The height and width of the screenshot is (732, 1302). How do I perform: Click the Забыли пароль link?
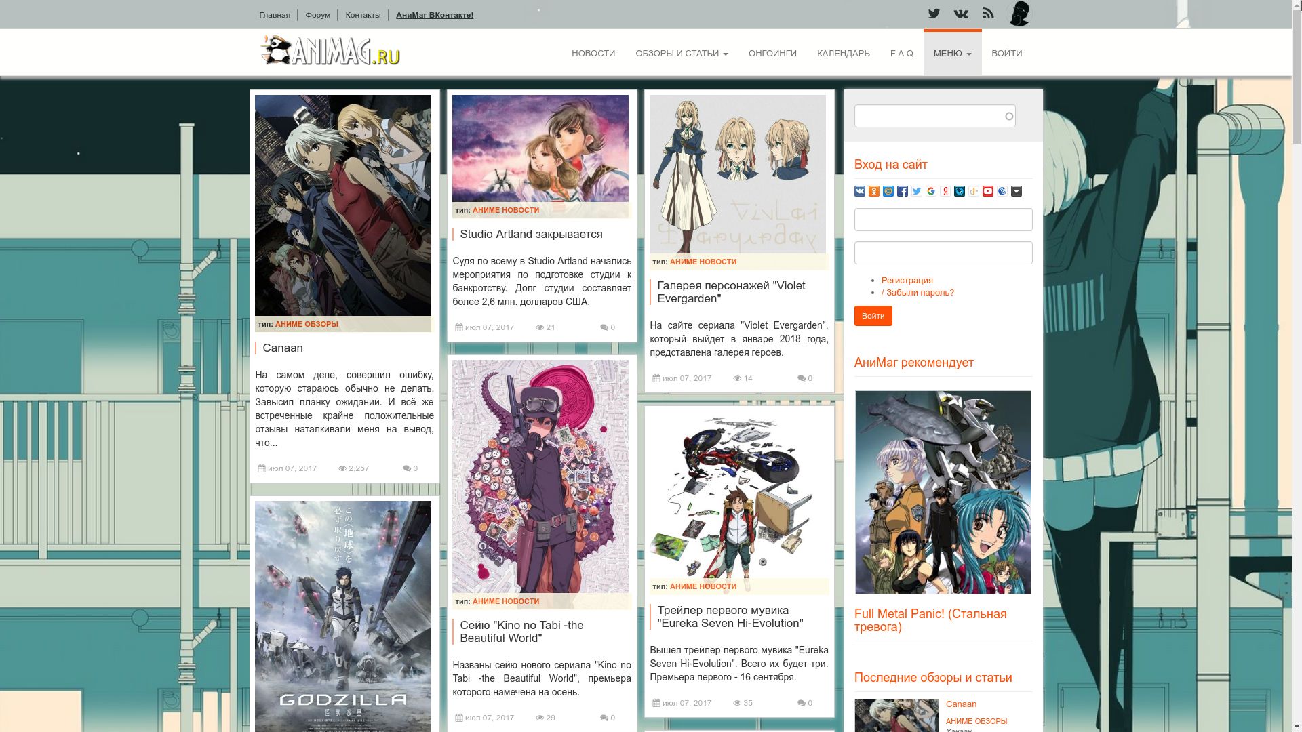[918, 292]
